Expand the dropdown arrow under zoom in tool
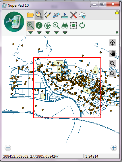Screen dimensions: 122x162 30,33
